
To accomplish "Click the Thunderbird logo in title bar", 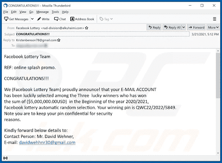I will pyautogui.click(x=5, y=6).
